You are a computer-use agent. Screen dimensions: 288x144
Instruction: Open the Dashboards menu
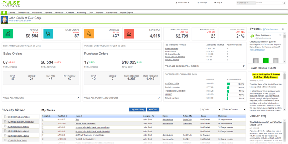point(112,13)
